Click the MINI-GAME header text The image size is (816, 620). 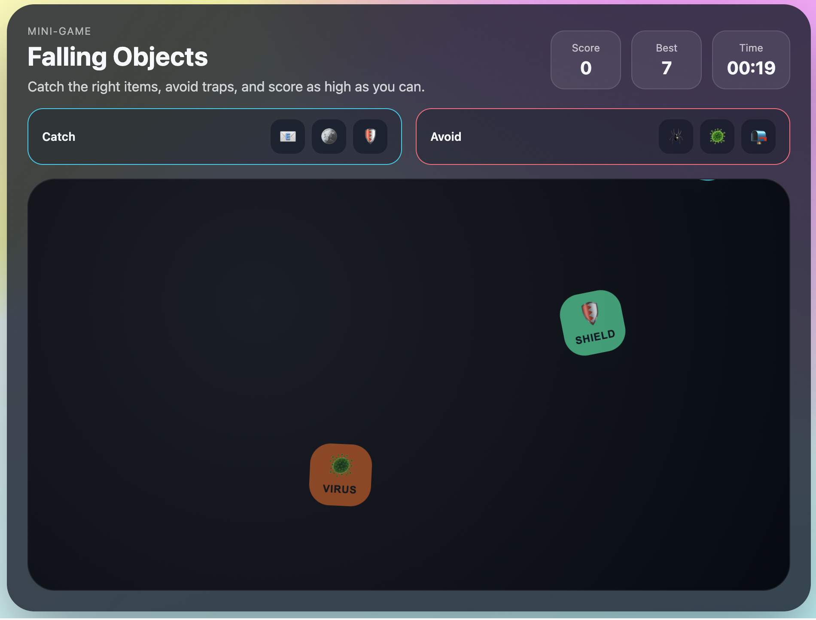[59, 31]
